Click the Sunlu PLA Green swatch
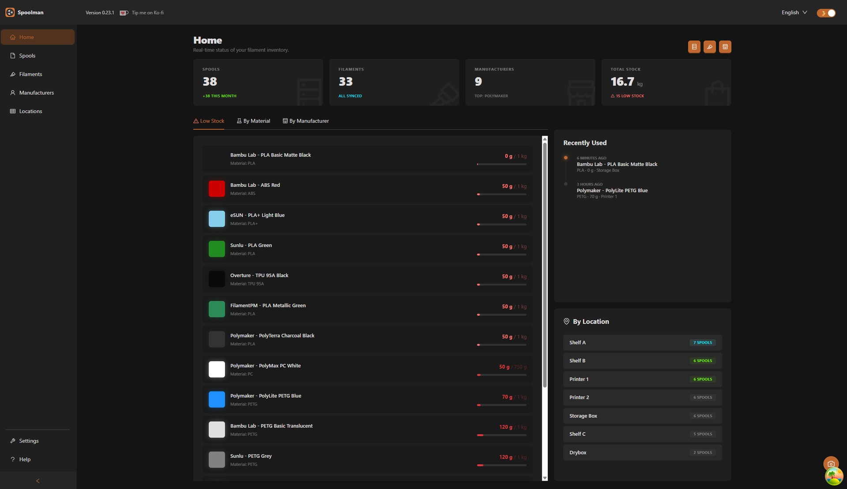Image resolution: width=847 pixels, height=489 pixels. pyautogui.click(x=217, y=249)
